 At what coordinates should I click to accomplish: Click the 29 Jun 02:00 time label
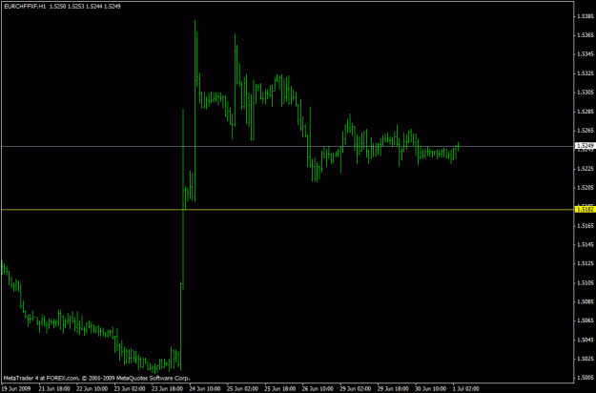click(356, 389)
